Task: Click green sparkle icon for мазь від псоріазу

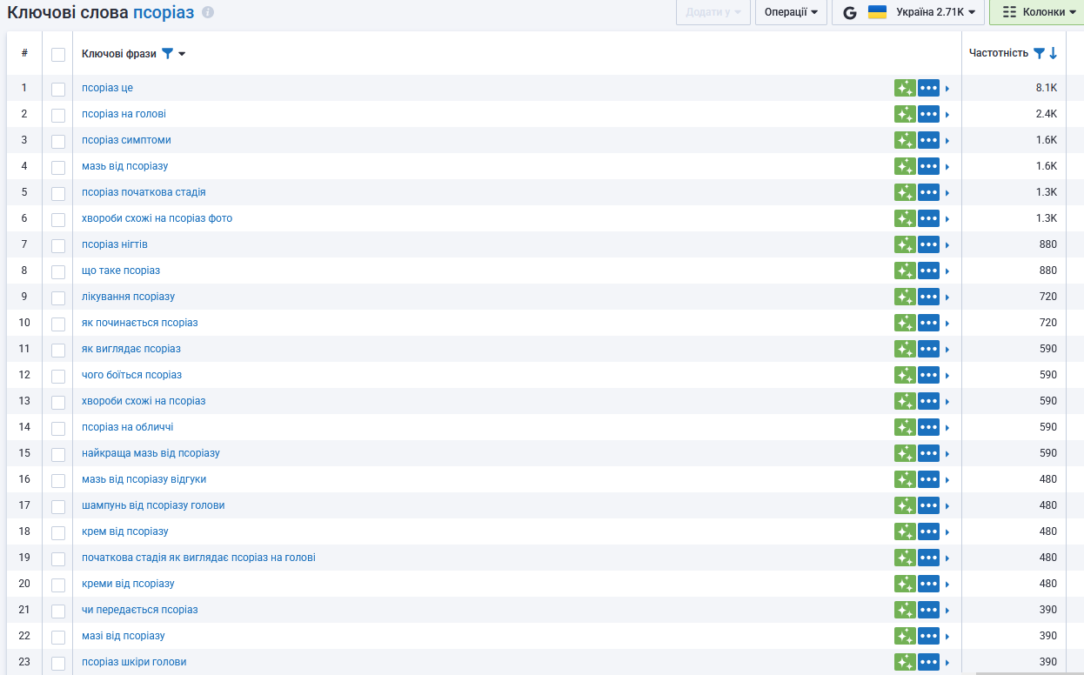Action: click(x=905, y=166)
